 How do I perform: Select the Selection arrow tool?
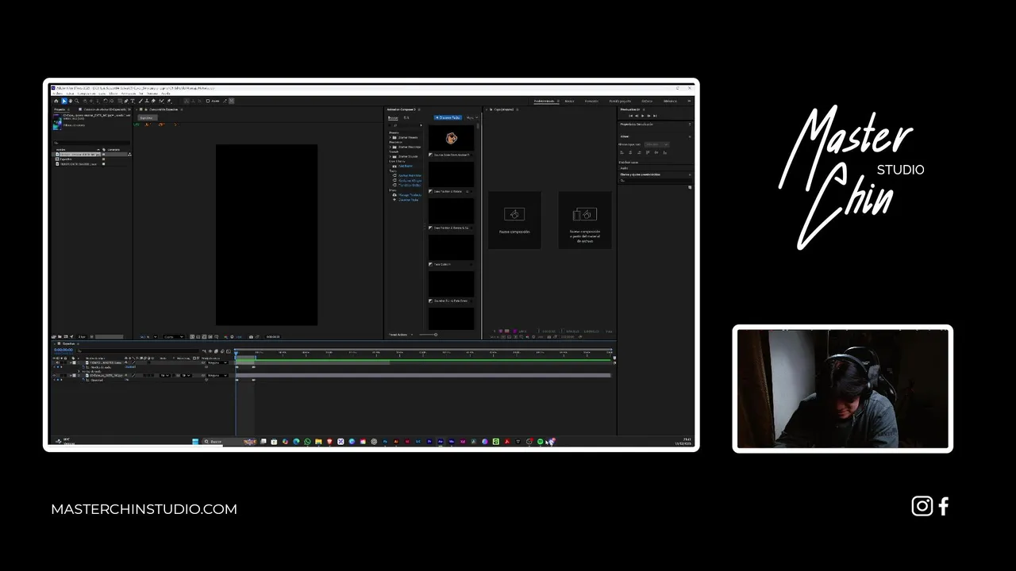[x=64, y=101]
